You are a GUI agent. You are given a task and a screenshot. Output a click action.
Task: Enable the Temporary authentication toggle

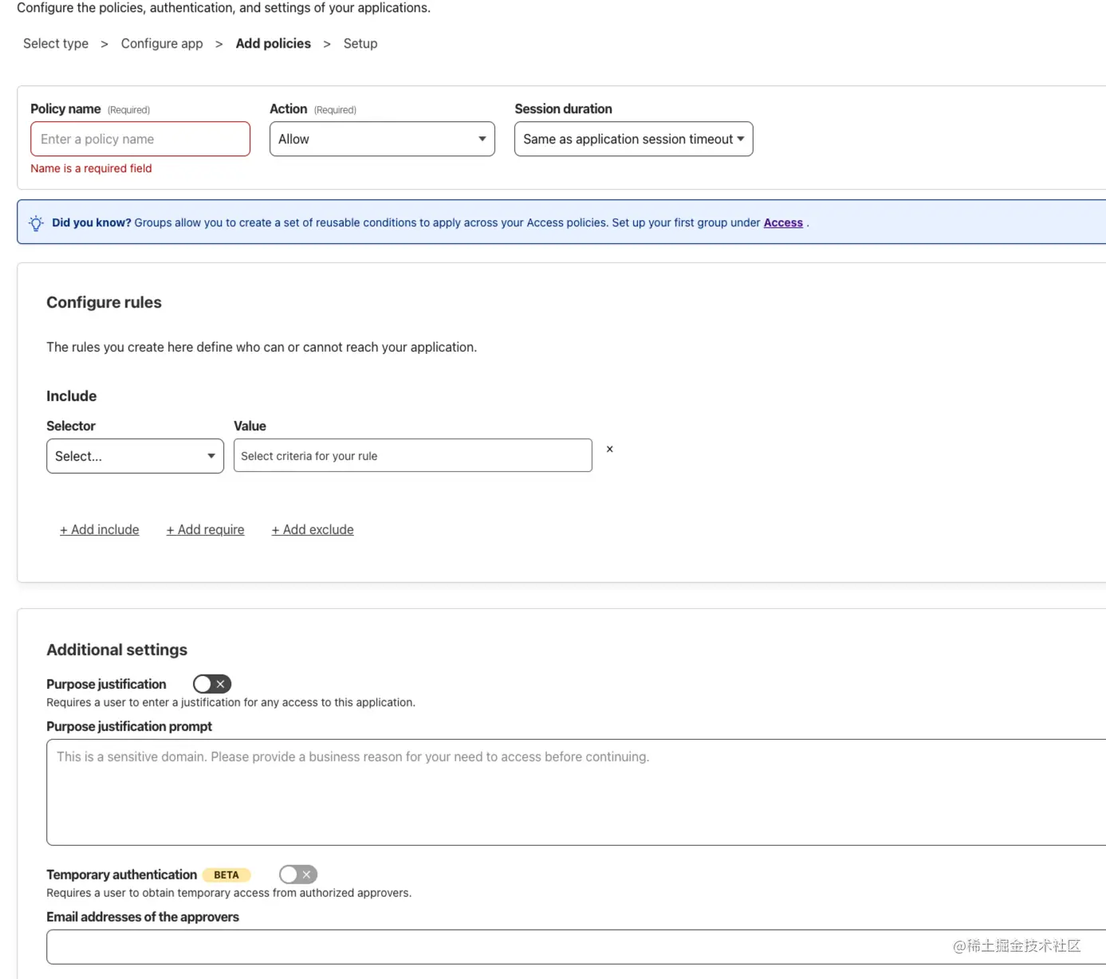pos(298,875)
